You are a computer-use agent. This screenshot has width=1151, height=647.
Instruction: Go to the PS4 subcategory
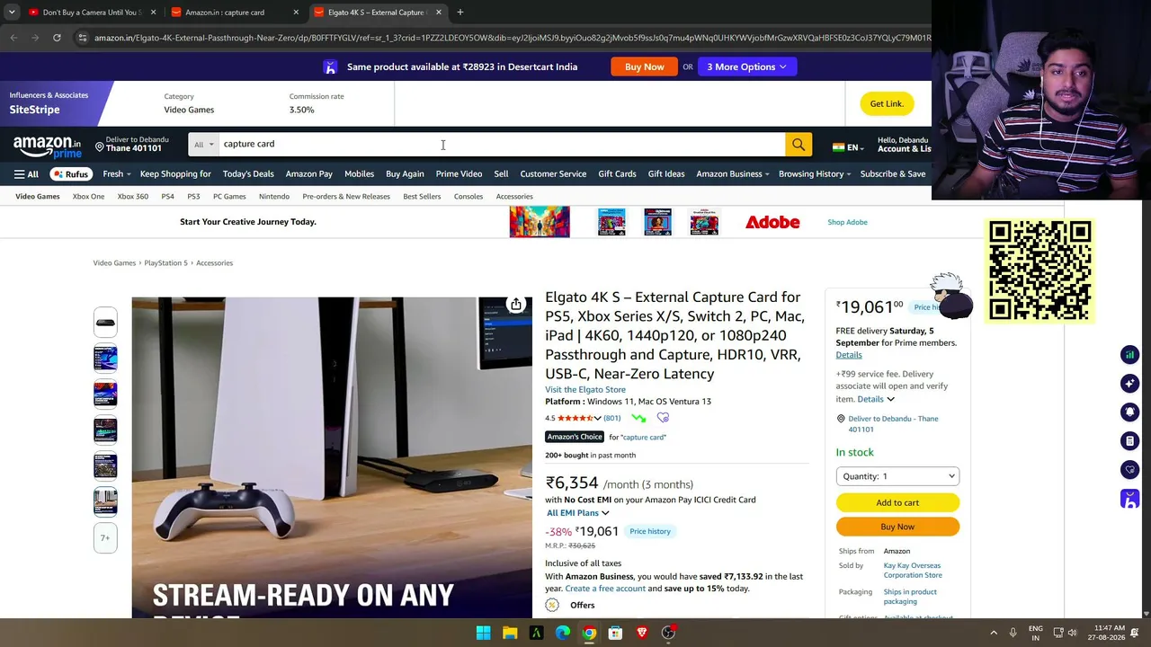point(167,197)
